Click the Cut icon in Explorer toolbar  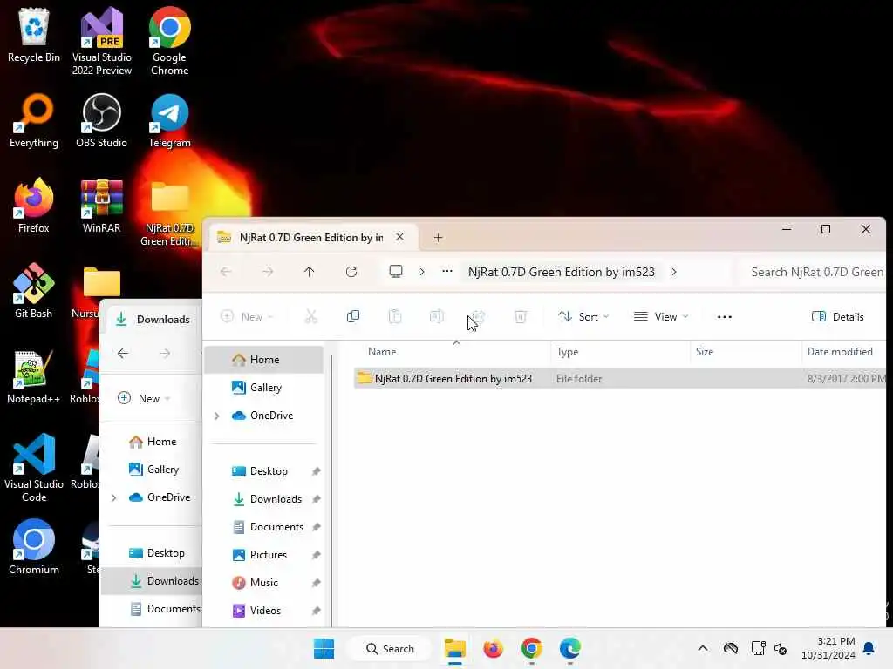pos(311,316)
